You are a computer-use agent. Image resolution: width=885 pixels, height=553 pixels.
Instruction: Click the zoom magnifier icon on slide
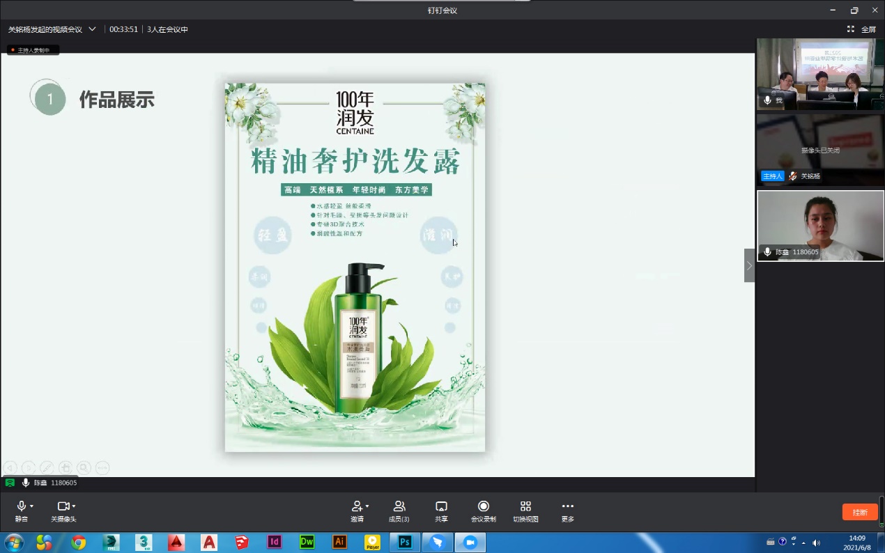coord(84,468)
